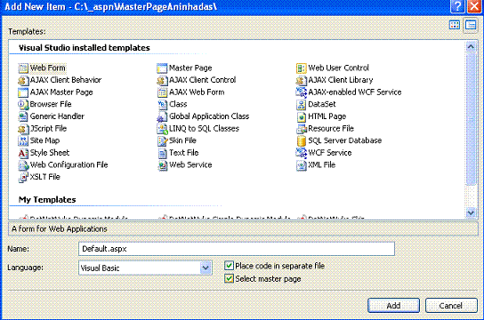Screen dimensions: 484x320
Task: Switch templates to small icons list view
Action: point(471,25)
